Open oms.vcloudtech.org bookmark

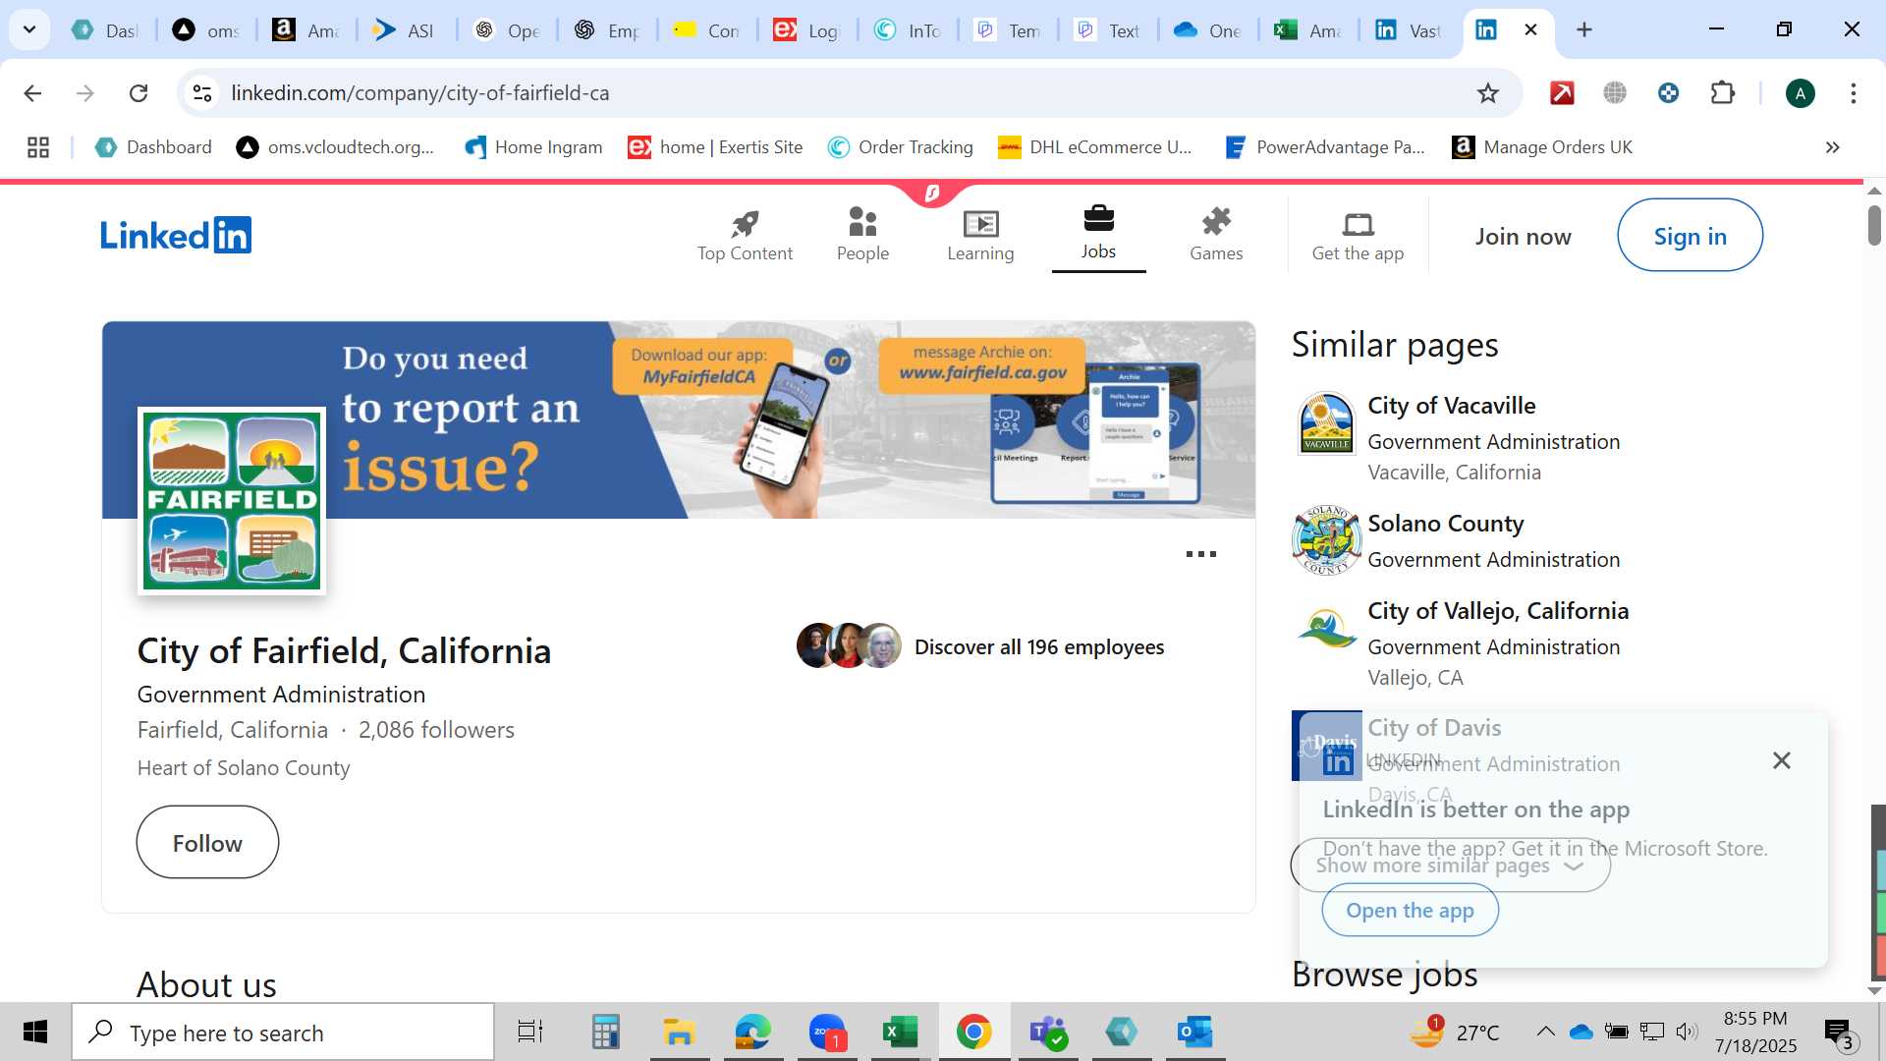point(335,147)
